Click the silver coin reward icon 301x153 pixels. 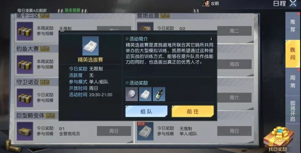pos(132,94)
